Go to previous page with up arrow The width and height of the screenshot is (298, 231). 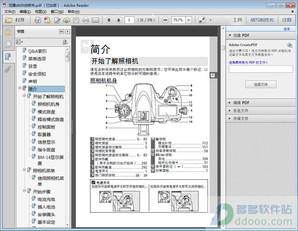click(x=109, y=20)
